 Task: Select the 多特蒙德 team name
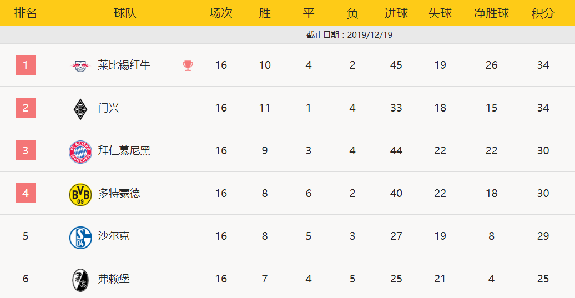click(x=119, y=194)
